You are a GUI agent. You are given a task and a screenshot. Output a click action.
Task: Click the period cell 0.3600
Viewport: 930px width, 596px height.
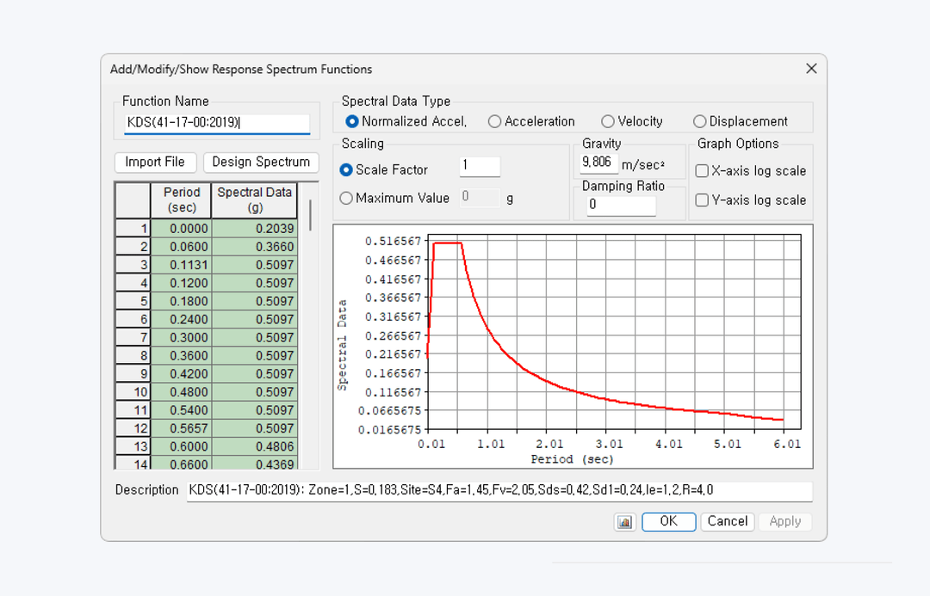click(182, 356)
